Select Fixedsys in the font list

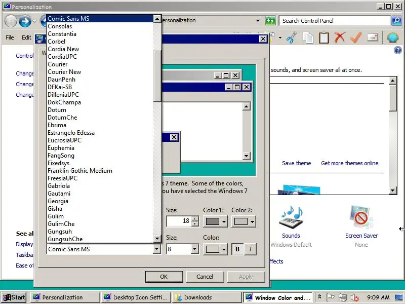[100, 163]
